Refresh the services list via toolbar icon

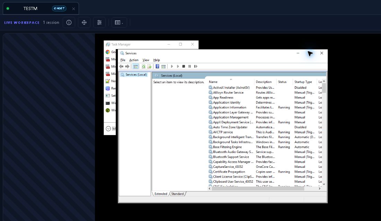(x=144, y=66)
